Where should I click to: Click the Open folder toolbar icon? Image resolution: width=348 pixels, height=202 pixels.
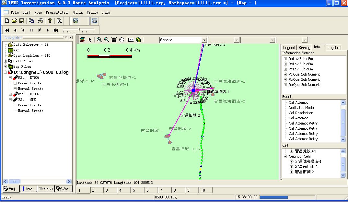coord(15,21)
